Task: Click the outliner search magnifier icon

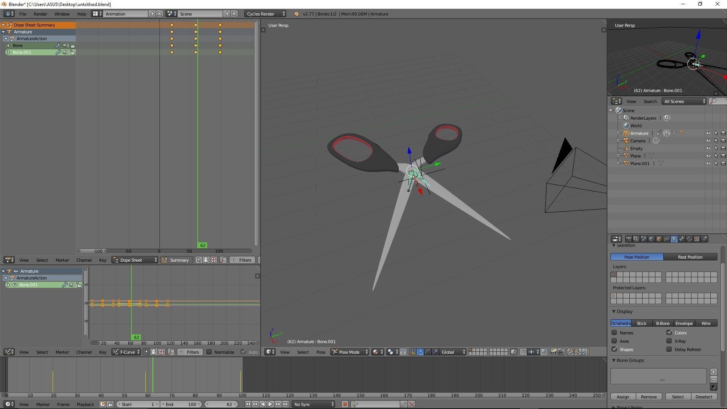Action: 713,101
